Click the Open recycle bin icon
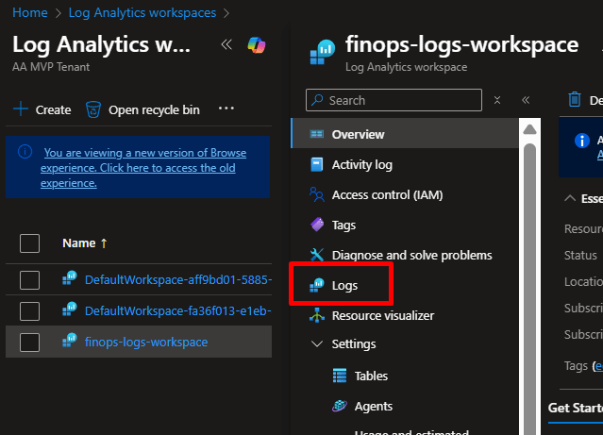 pos(93,109)
